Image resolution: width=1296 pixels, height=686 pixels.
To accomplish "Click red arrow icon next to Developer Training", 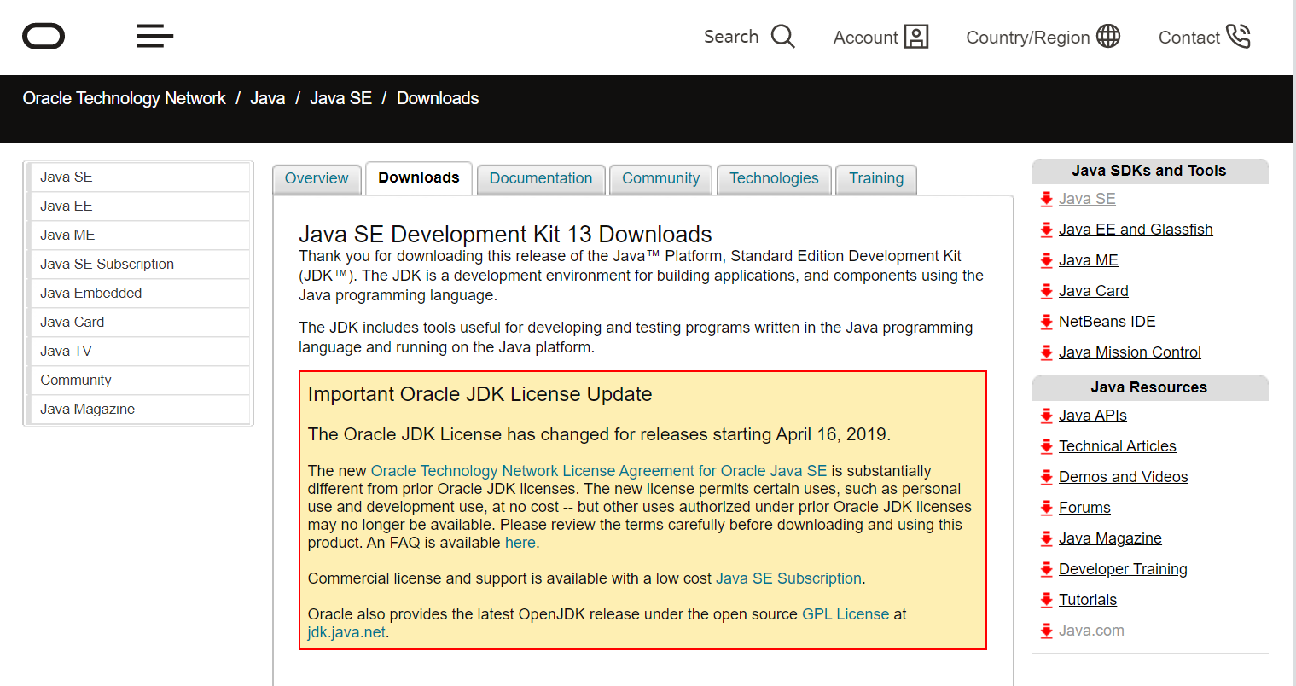I will tap(1047, 569).
